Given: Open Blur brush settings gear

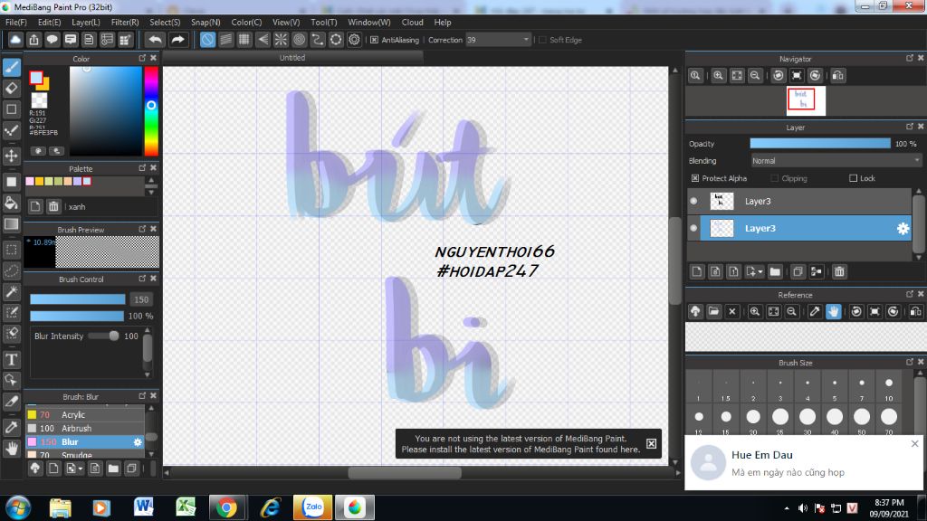Looking at the screenshot, I should [138, 441].
